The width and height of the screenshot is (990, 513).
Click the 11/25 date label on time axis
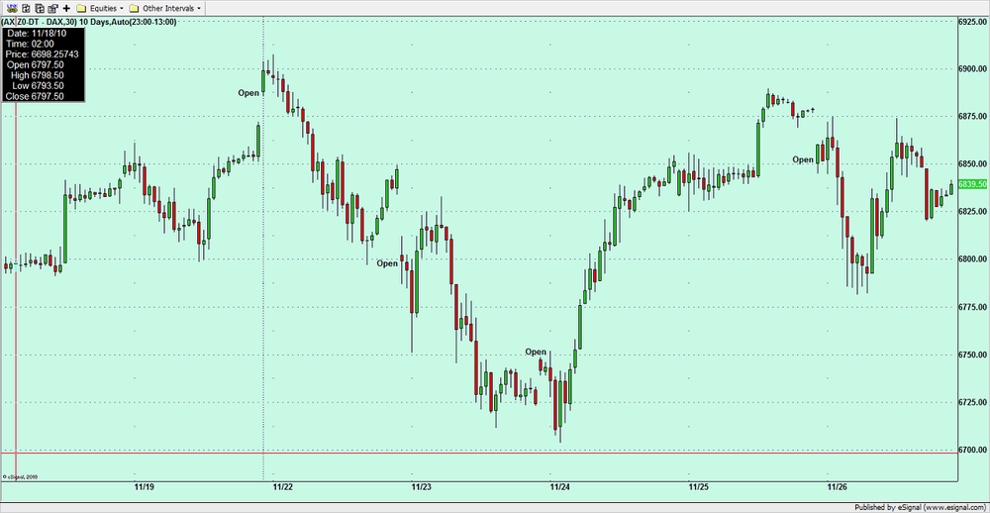point(699,487)
